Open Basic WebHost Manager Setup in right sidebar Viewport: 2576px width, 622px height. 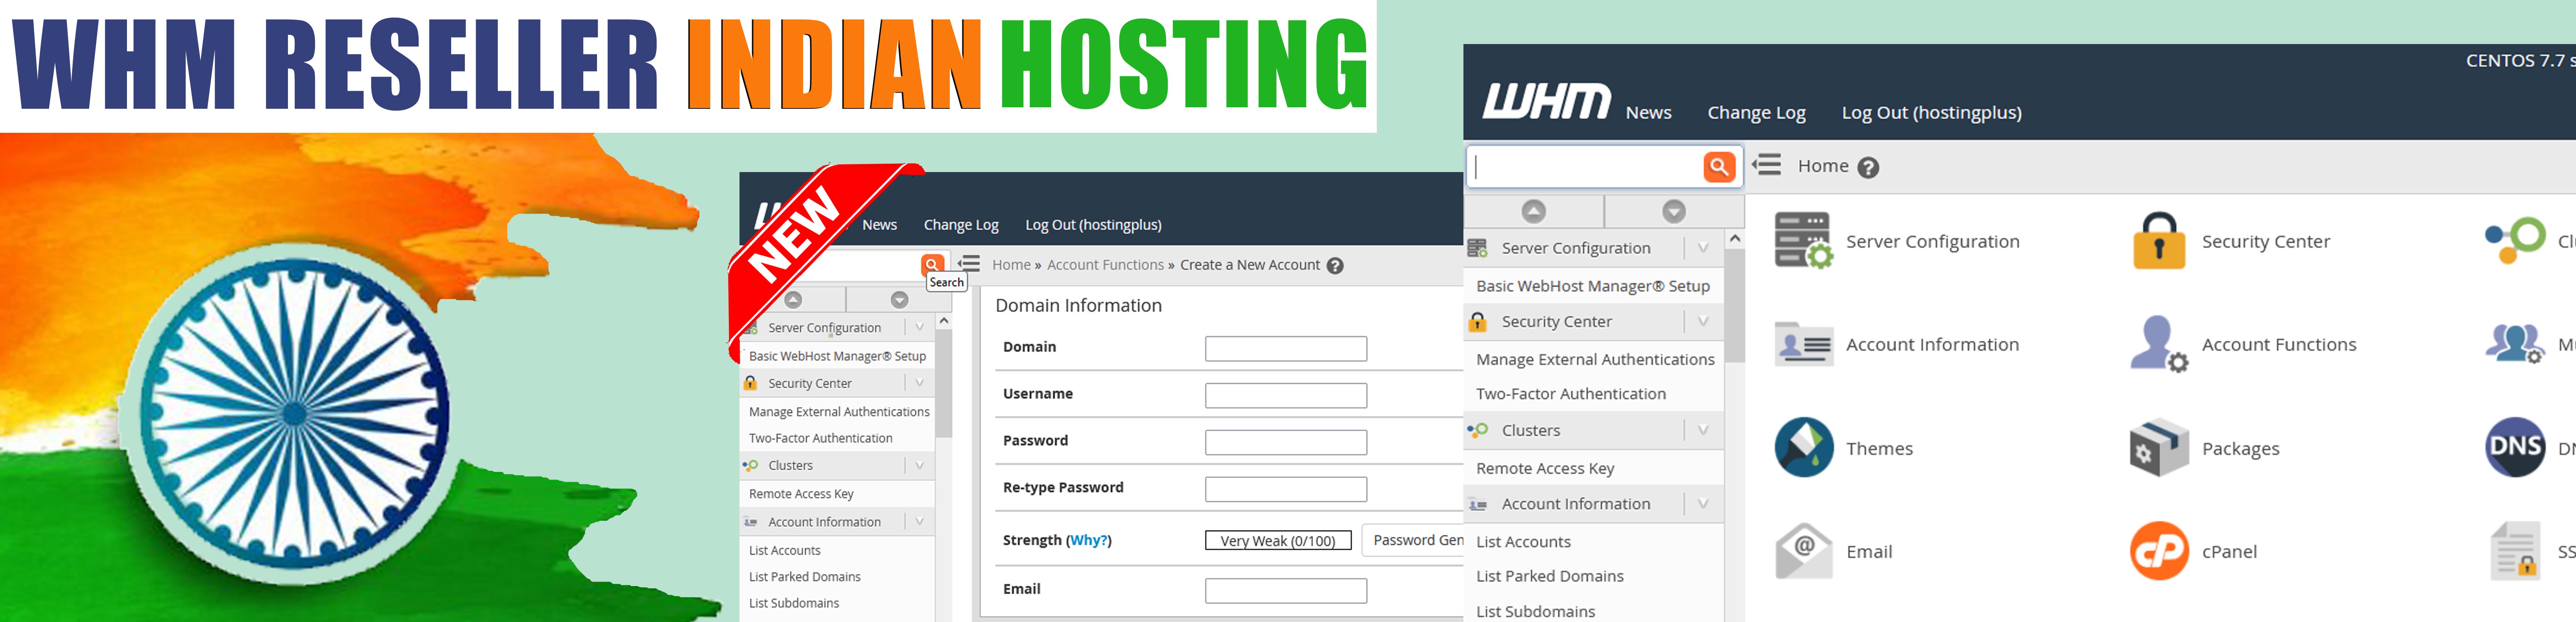(x=1593, y=286)
